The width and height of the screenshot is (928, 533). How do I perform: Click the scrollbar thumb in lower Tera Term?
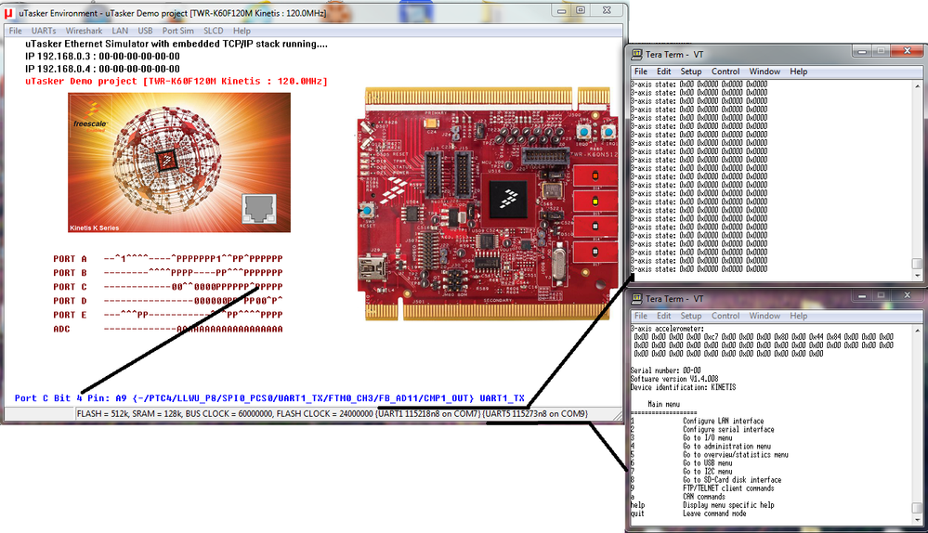(918, 508)
